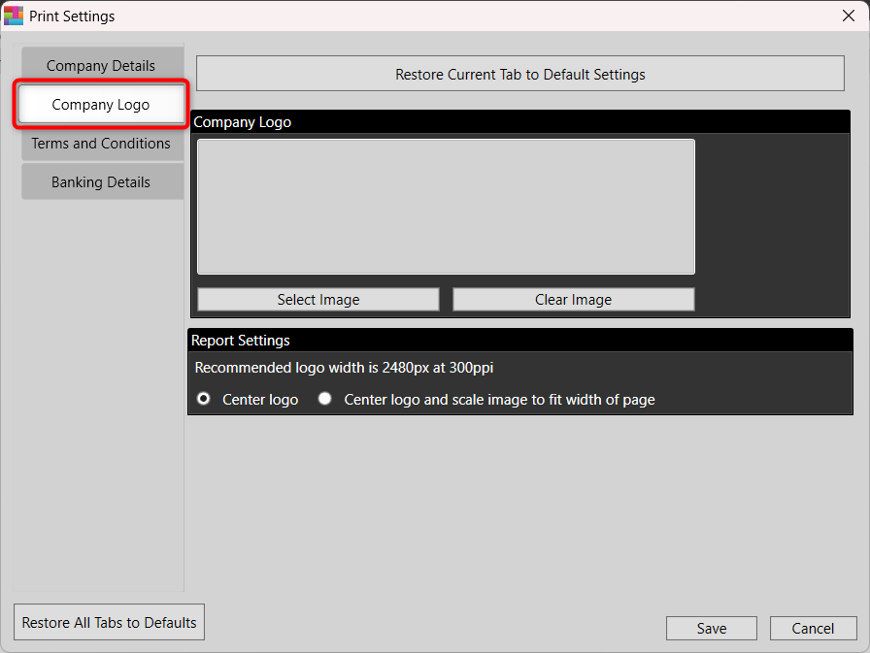Click the recommended logo width text

click(344, 368)
